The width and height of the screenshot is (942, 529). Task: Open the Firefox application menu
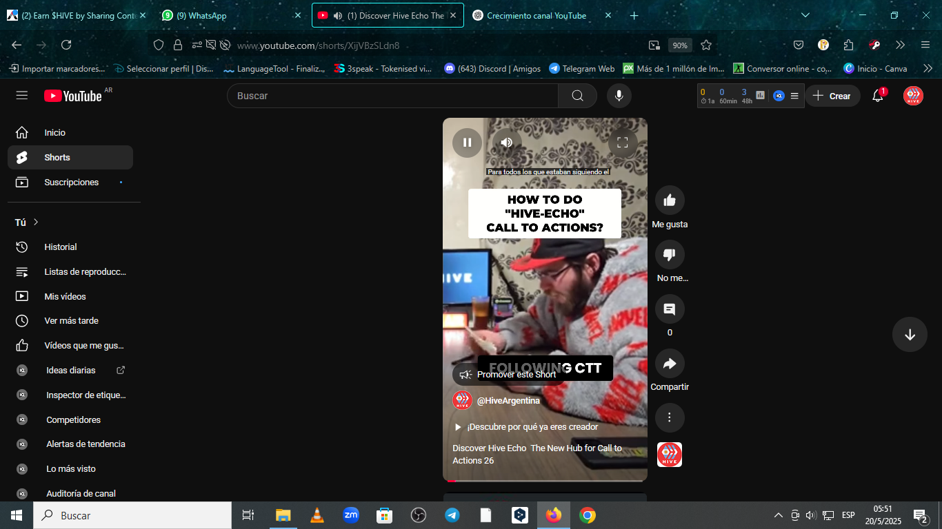[x=925, y=45]
